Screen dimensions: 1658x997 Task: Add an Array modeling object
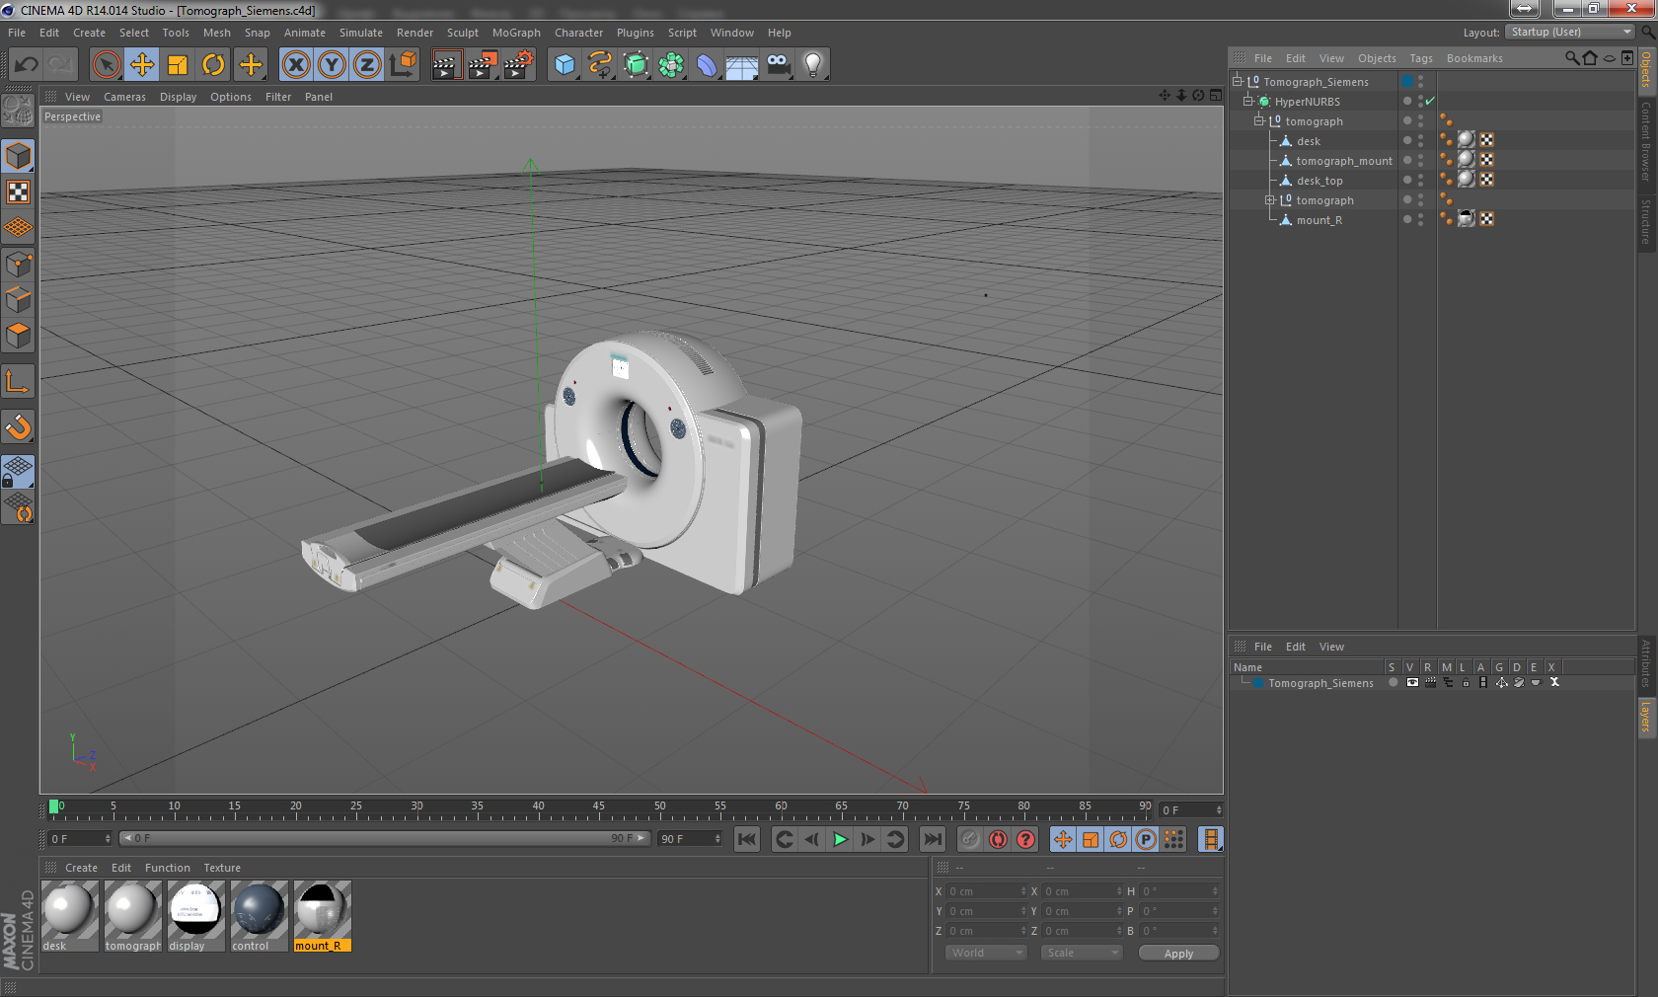(x=672, y=65)
